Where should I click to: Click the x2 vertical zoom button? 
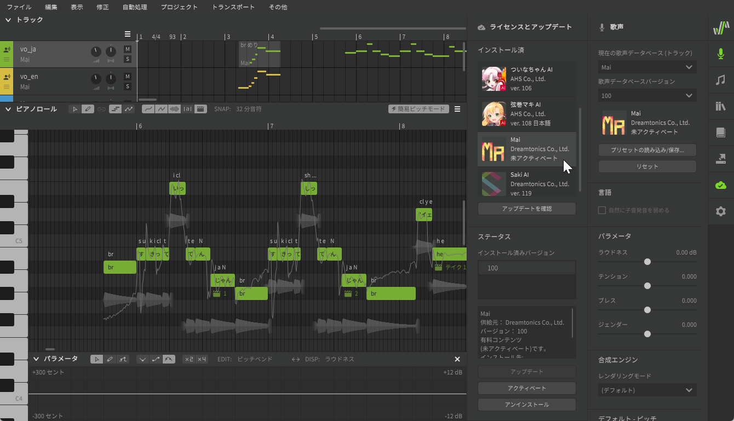(x=189, y=359)
